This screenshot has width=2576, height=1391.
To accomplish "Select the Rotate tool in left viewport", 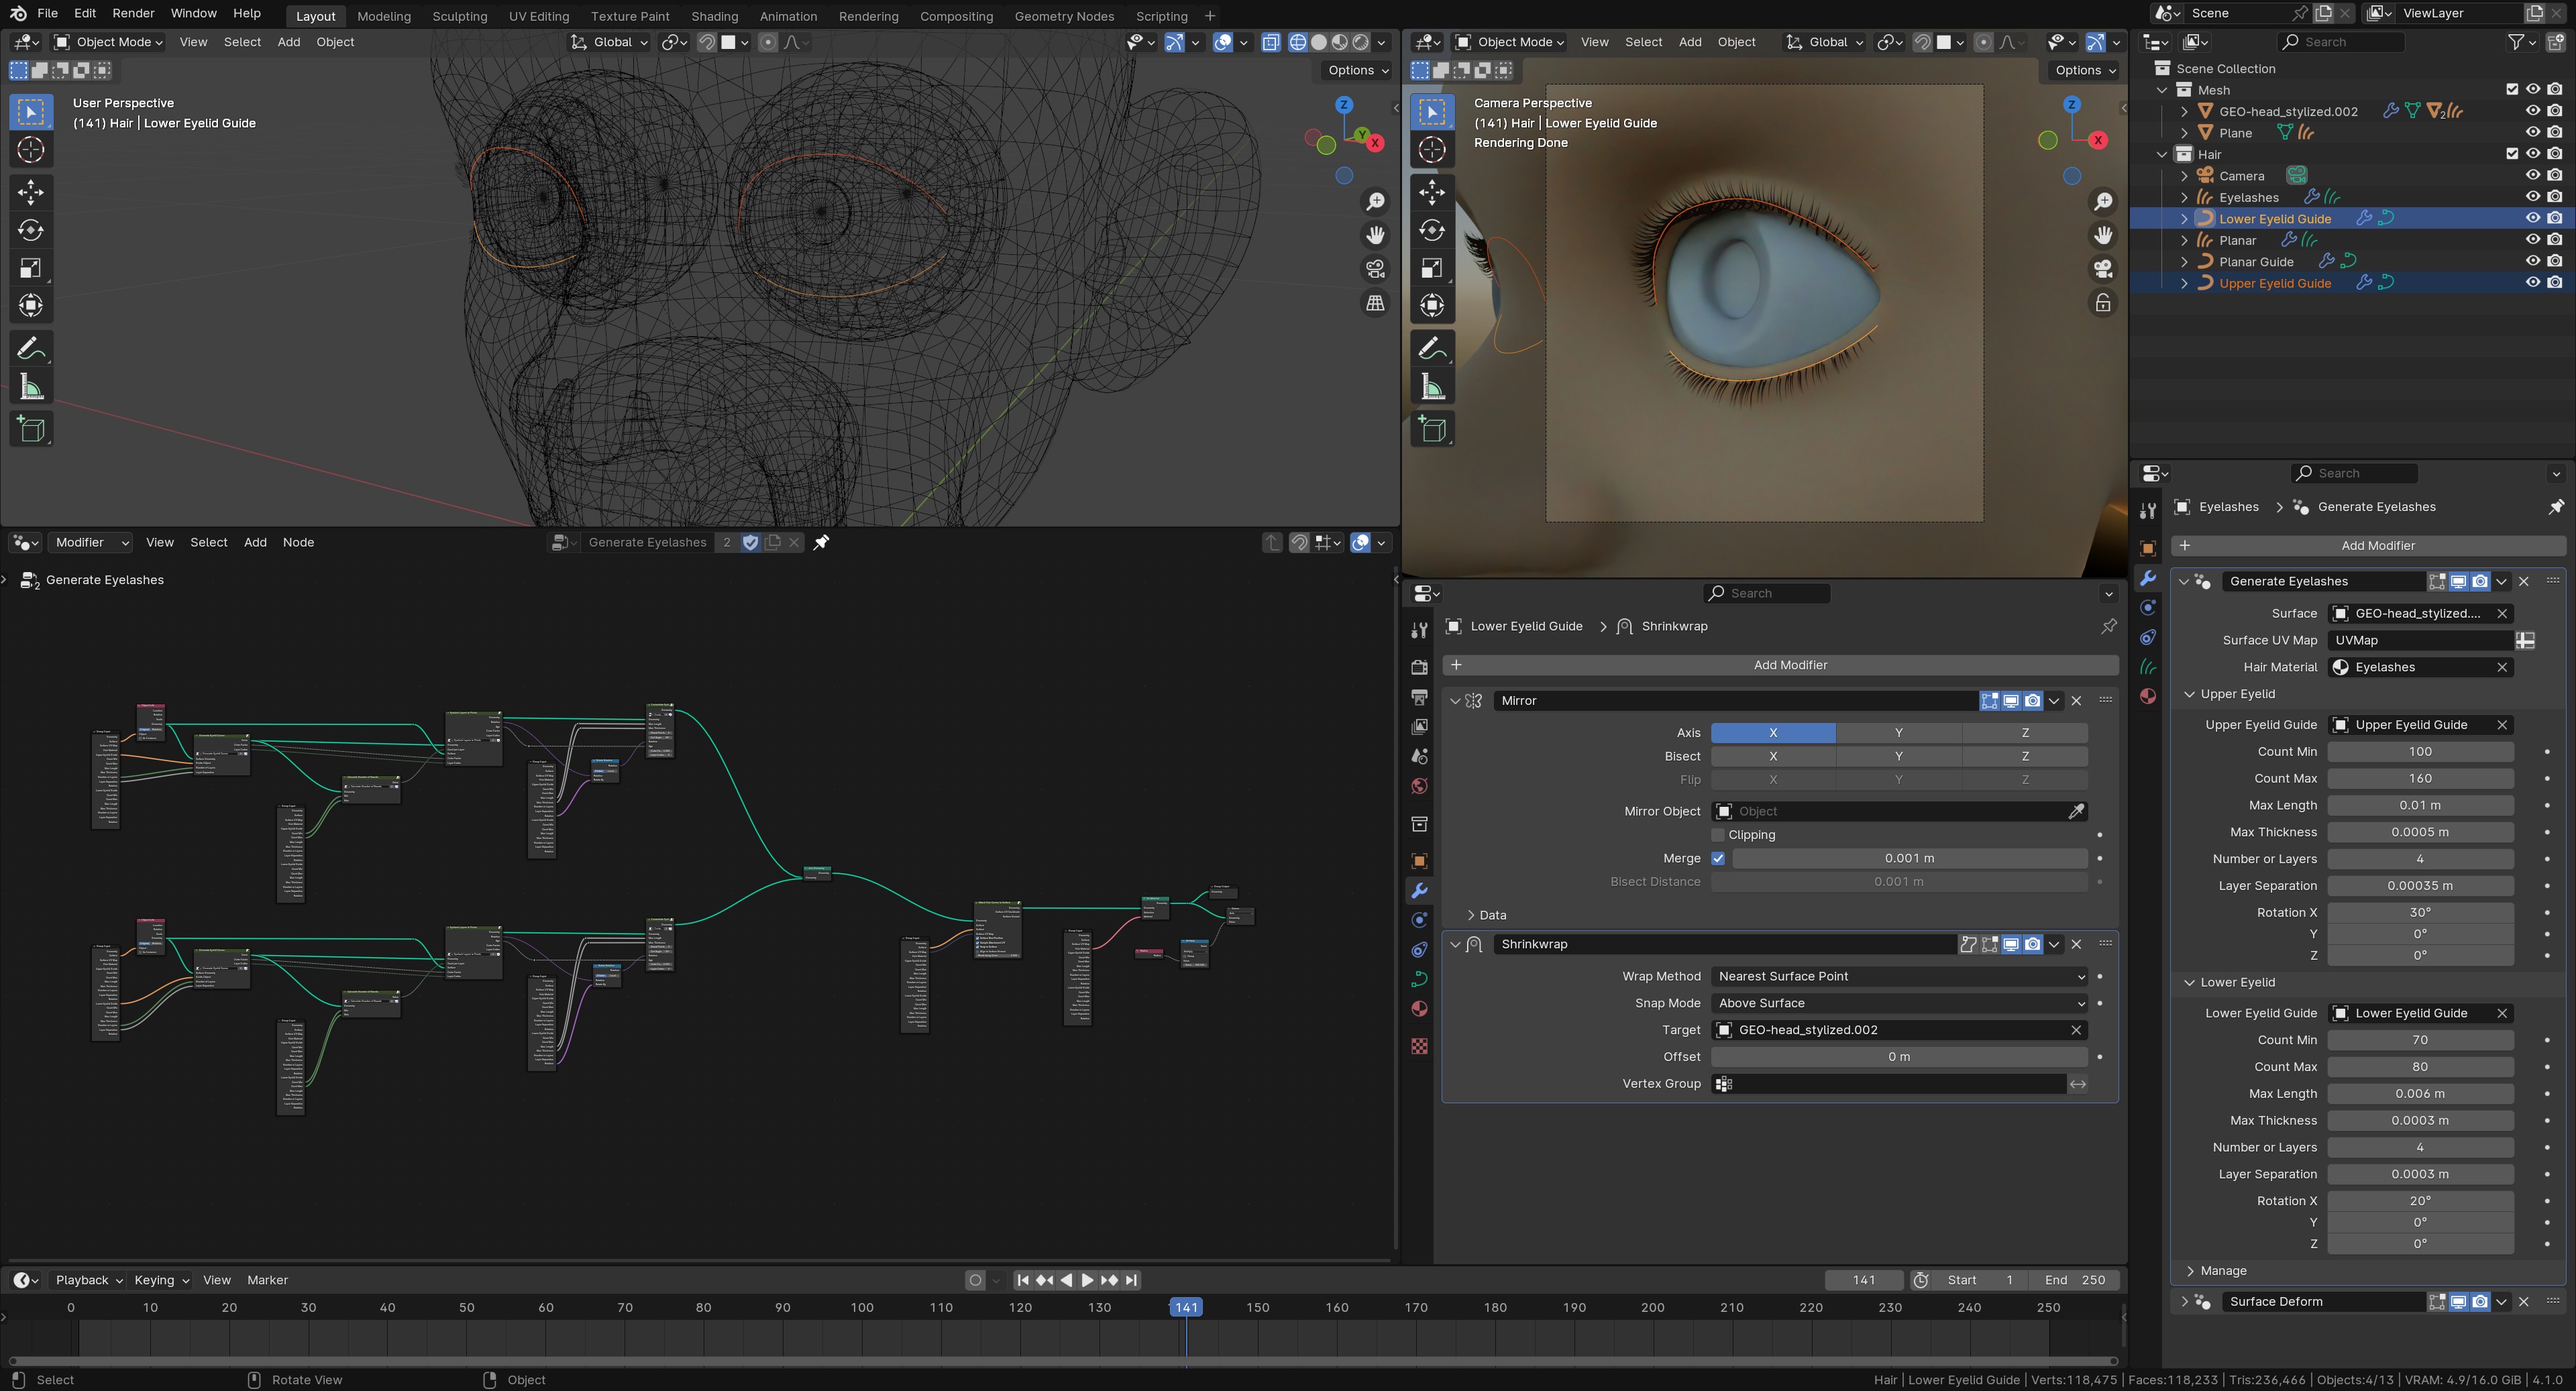I will [x=31, y=230].
